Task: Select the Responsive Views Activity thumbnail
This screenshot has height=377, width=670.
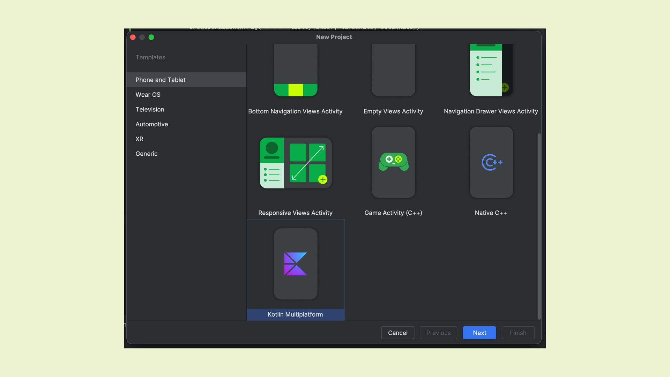Action: (296, 163)
